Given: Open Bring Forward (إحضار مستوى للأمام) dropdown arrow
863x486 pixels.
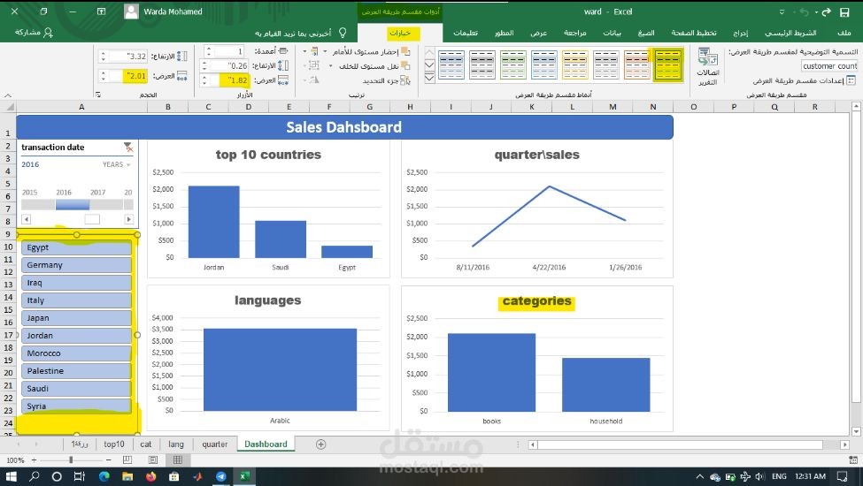Looking at the screenshot, I should [325, 51].
